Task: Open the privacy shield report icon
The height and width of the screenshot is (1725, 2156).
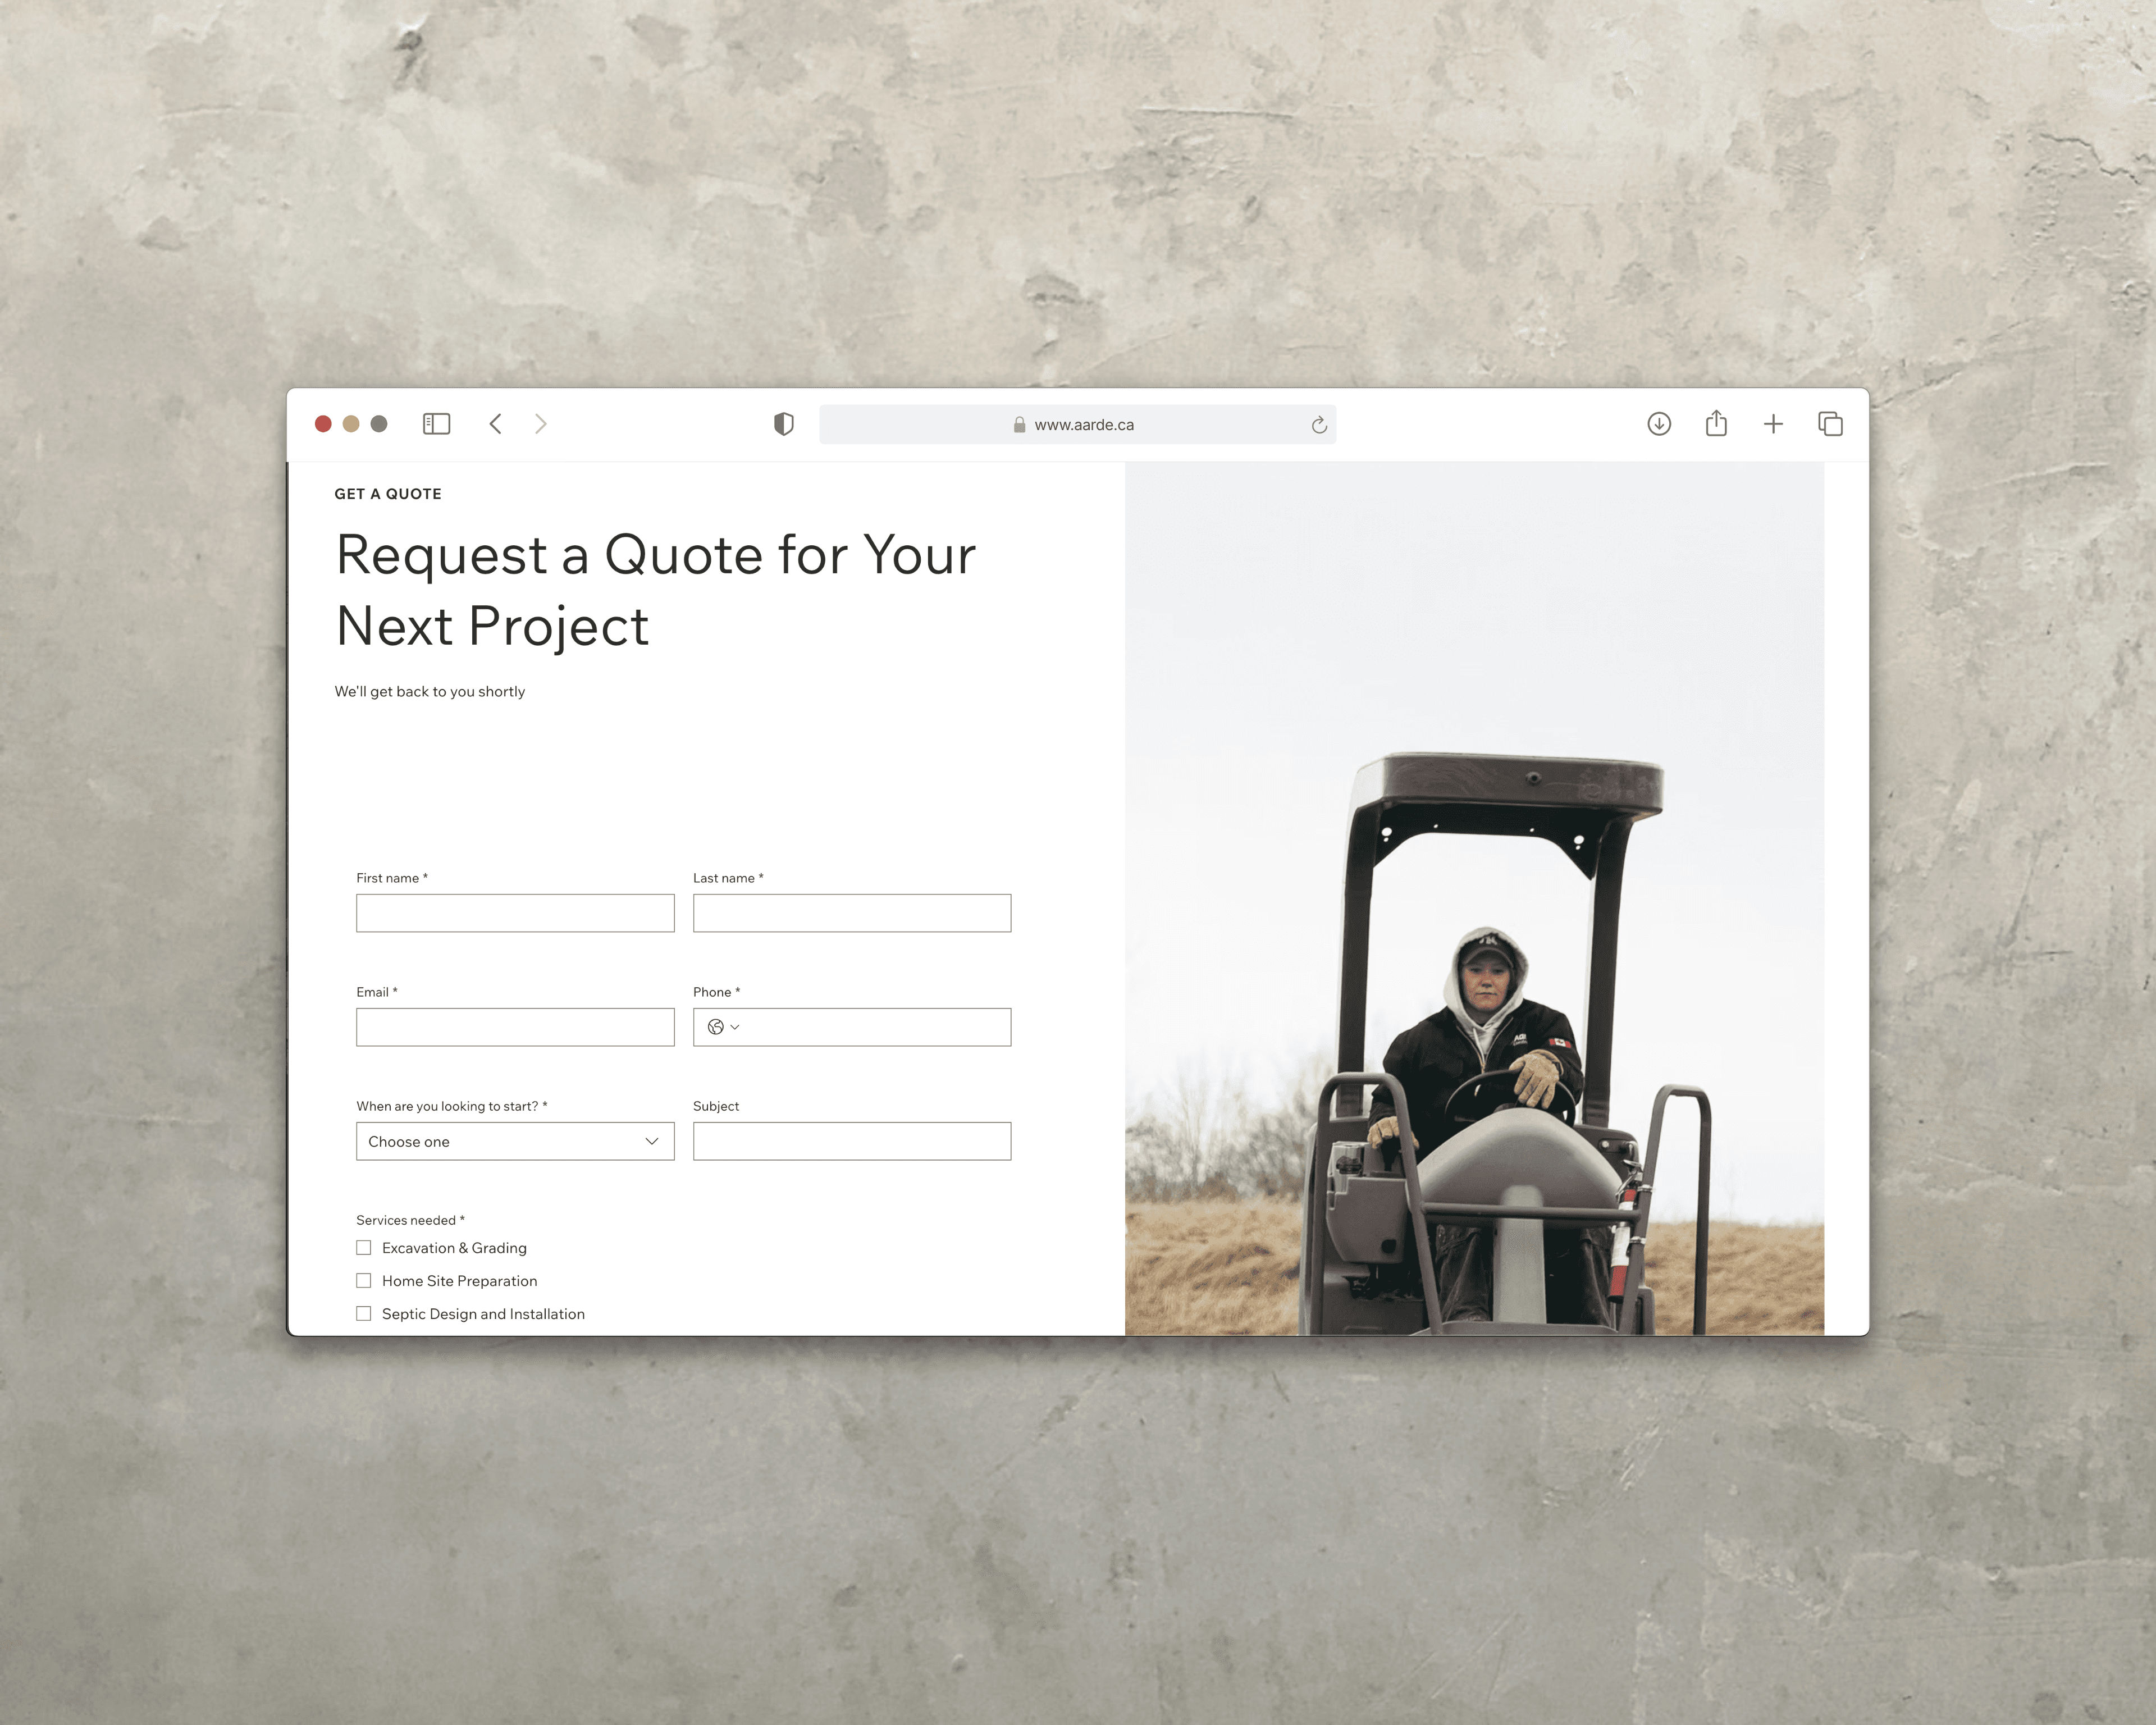Action: point(784,424)
